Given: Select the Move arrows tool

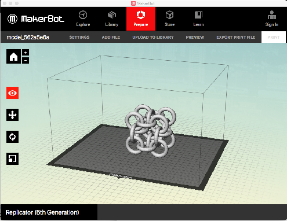Looking at the screenshot, I should coord(13,115).
